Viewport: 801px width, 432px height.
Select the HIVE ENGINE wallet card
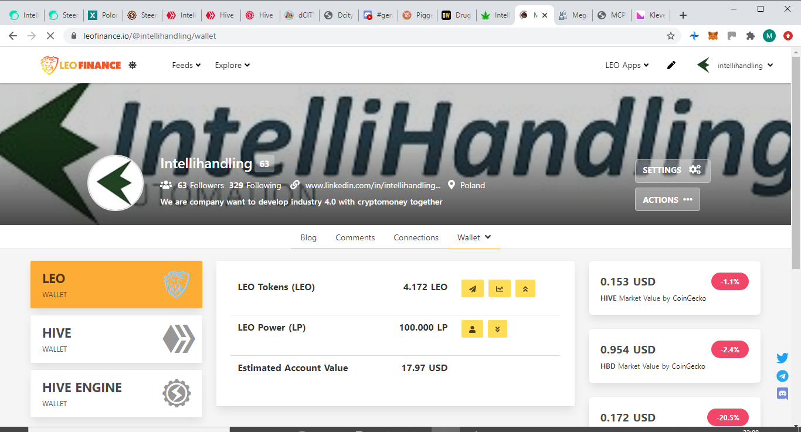pos(116,393)
